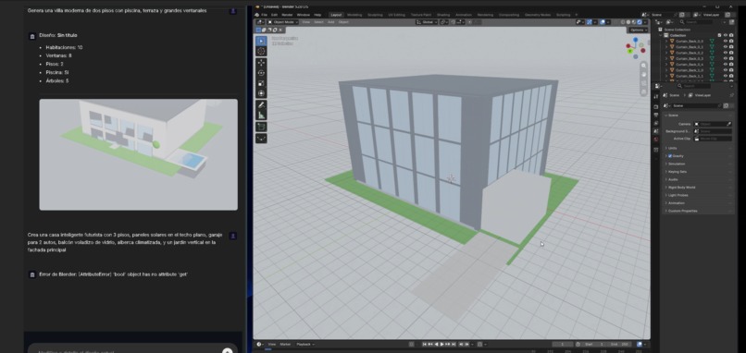Switch to the Modeling workspace tab
746x353 pixels.
pos(354,15)
